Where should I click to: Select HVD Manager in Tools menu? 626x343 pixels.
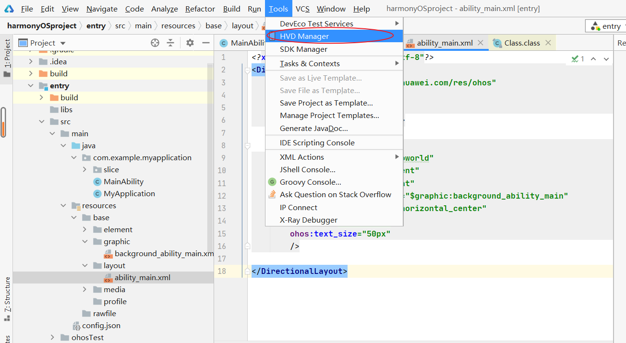(x=334, y=36)
